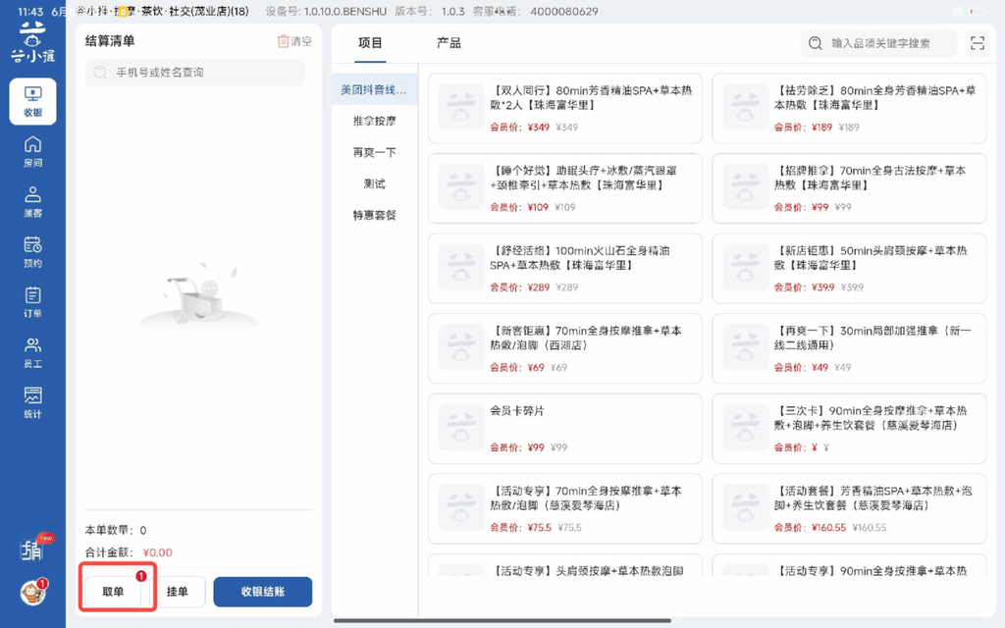Select the 测试 category

coord(374,183)
